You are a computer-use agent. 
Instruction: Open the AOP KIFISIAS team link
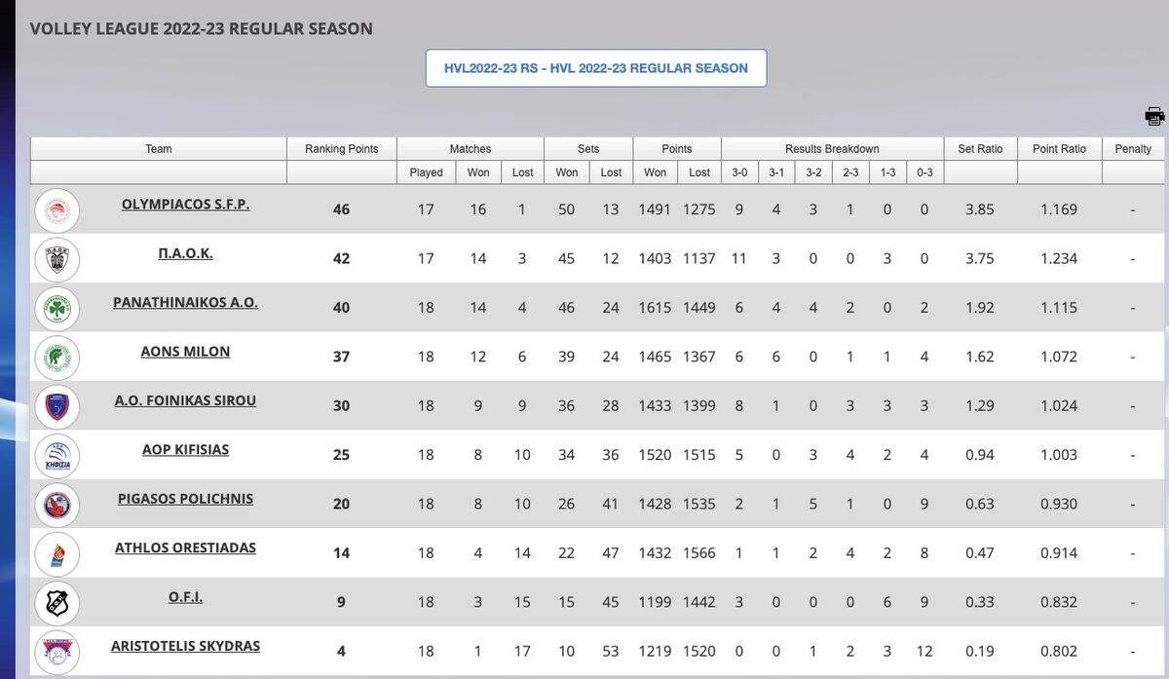(x=185, y=449)
